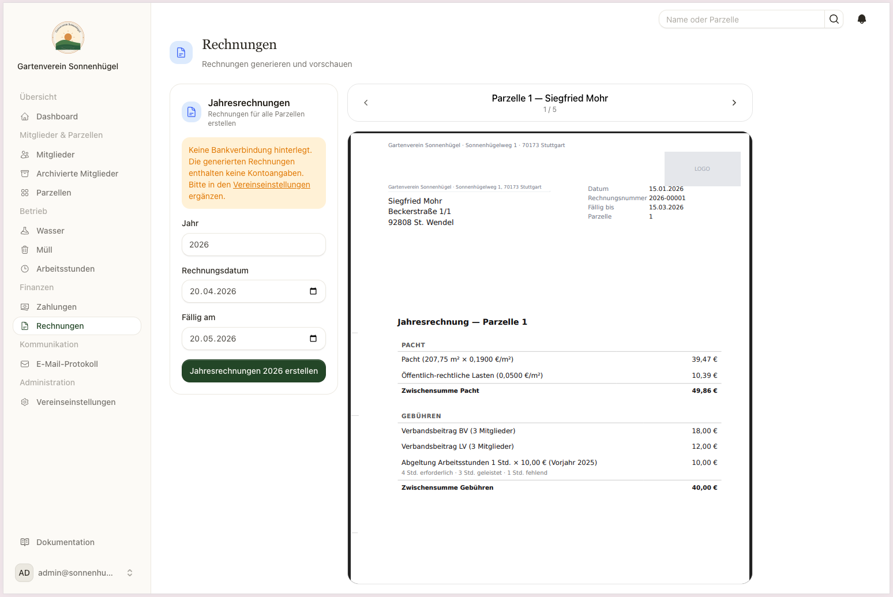Go to previous invoice preview
The image size is (893, 597).
click(x=366, y=103)
